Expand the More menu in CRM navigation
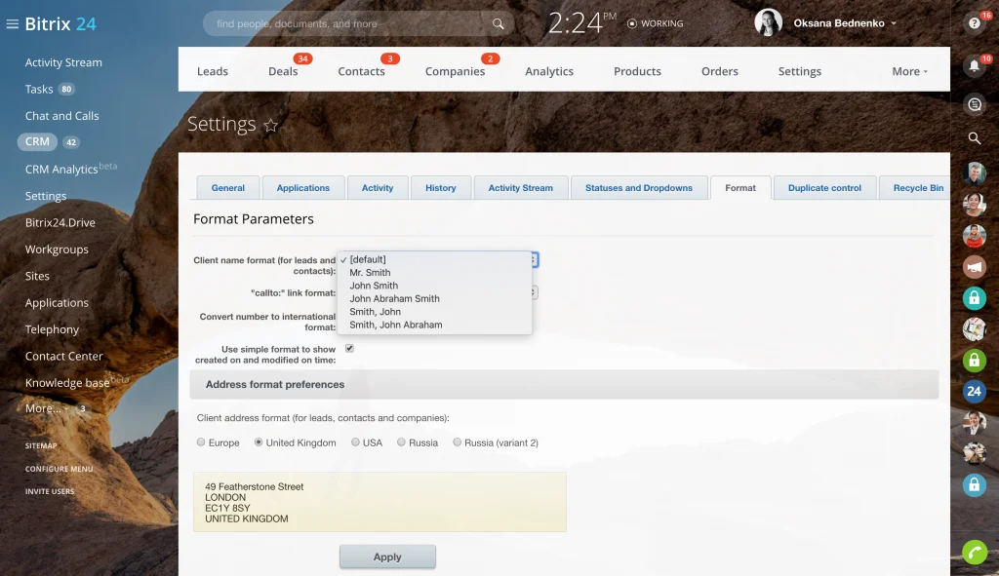 pyautogui.click(x=909, y=71)
